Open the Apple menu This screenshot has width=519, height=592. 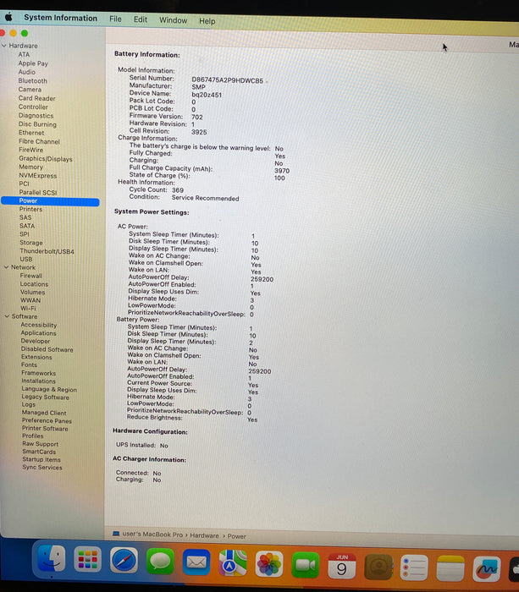pos(8,17)
